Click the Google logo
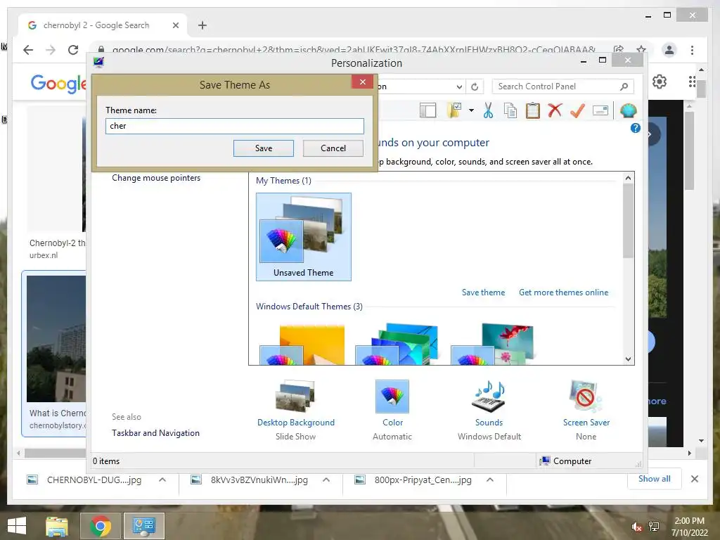 click(x=58, y=83)
